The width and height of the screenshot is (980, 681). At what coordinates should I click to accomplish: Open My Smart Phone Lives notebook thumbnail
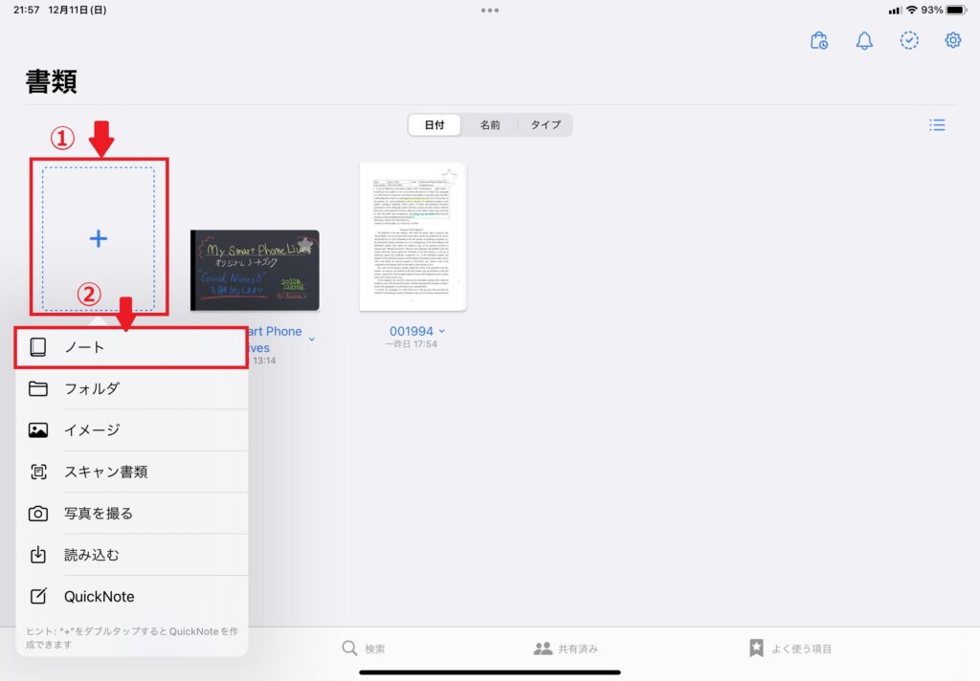(255, 271)
